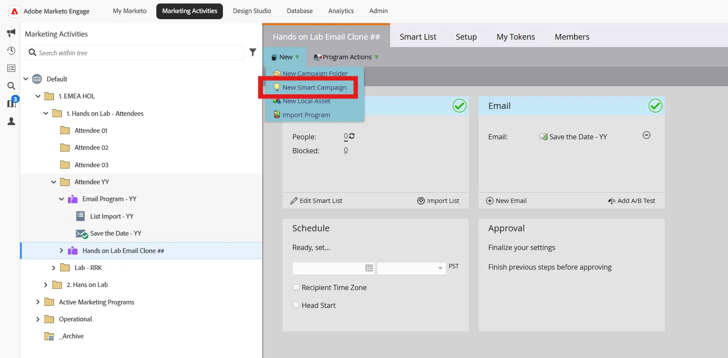The width and height of the screenshot is (728, 358).
Task: Expand the Hands on Lab Email Clone ## program
Action: 61,250
